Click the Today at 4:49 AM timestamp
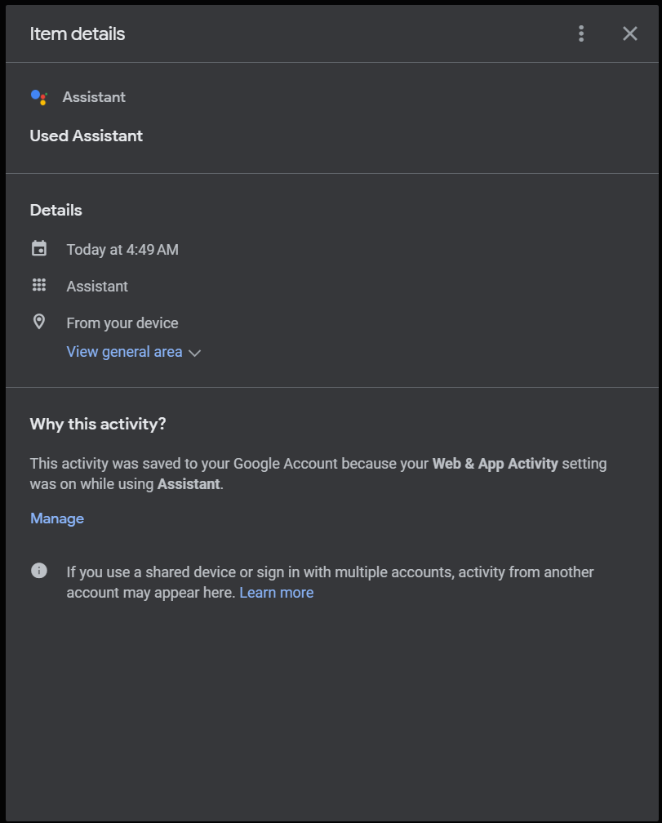The image size is (662, 823). 122,250
